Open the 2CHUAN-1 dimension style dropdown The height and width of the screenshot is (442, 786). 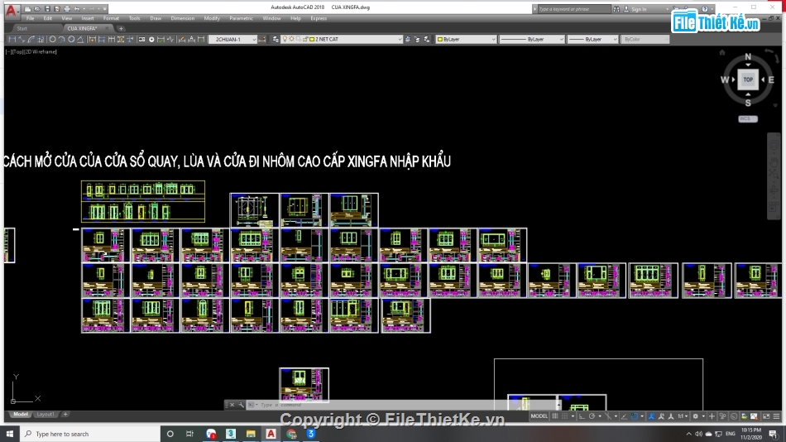coord(232,39)
